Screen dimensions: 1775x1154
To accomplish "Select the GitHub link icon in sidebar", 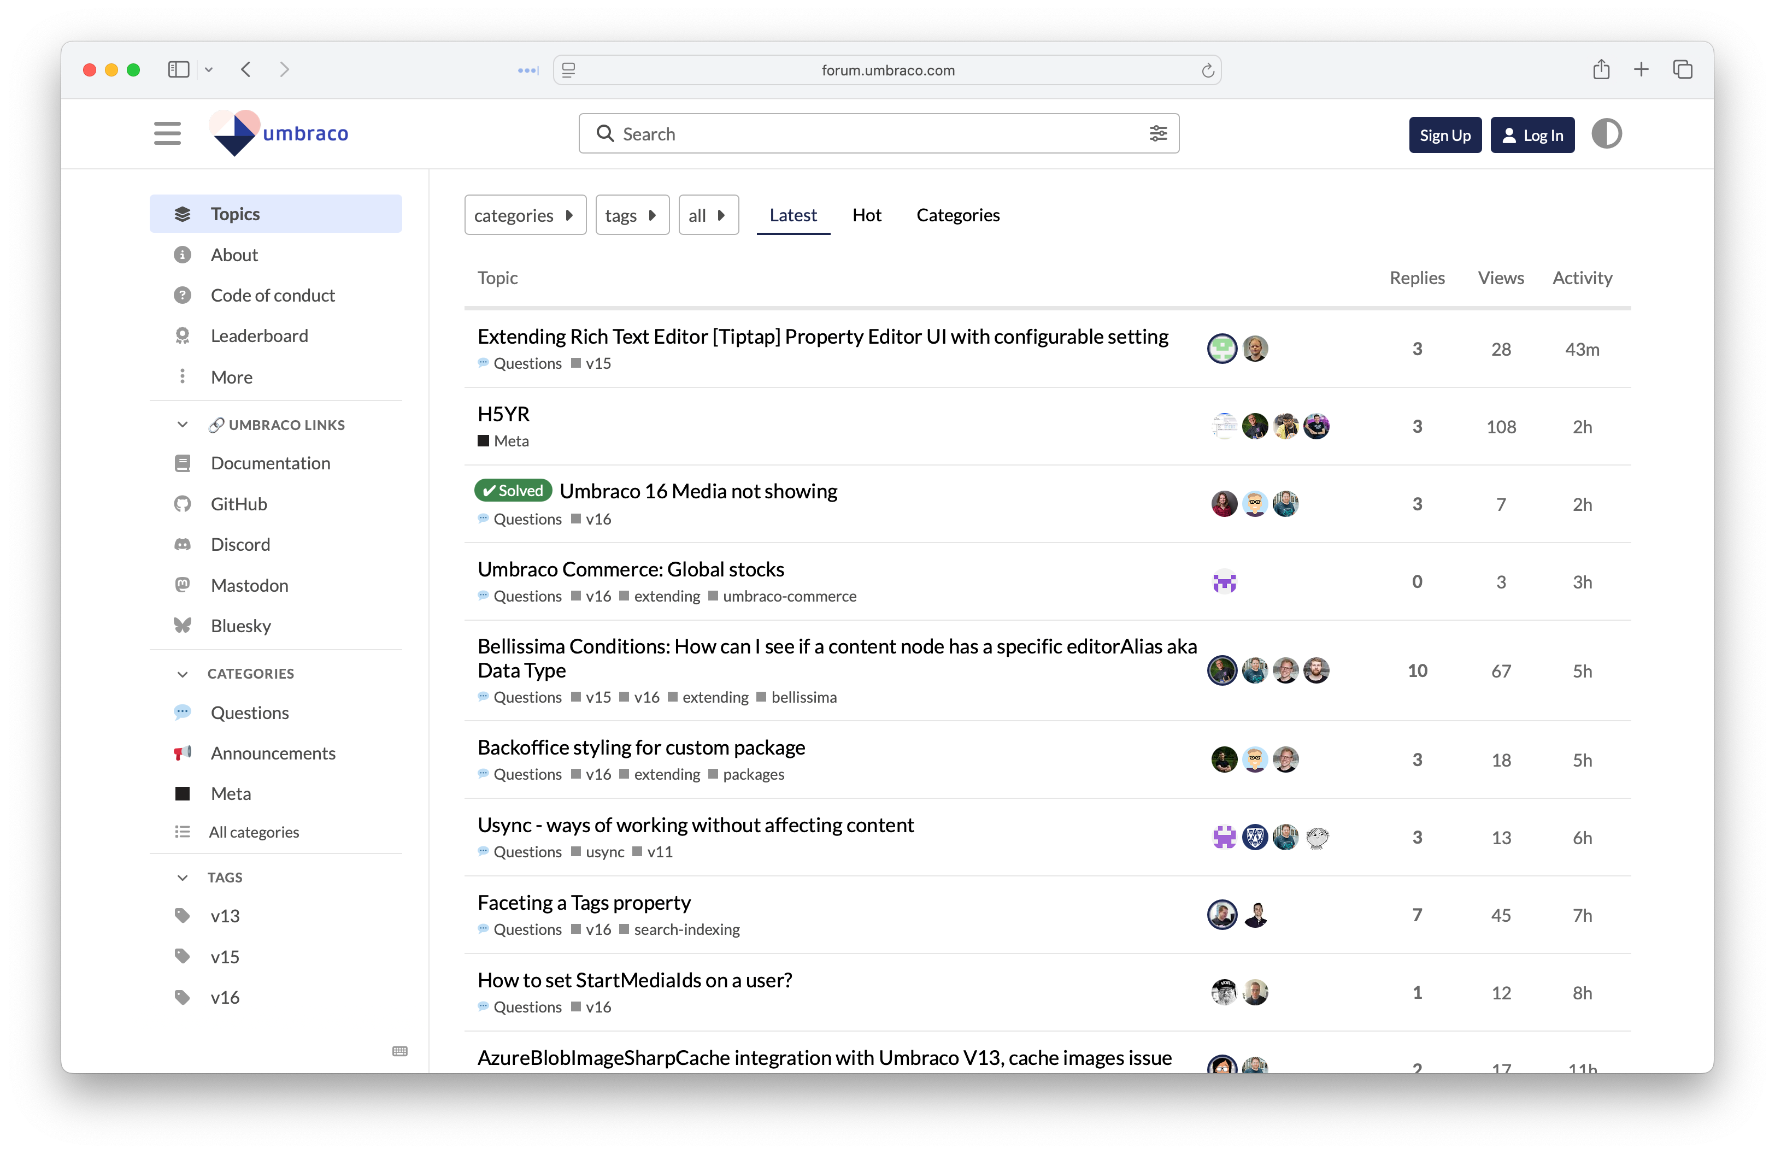I will 183,503.
